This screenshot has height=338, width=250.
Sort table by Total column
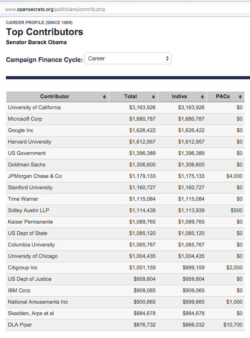coord(133,97)
